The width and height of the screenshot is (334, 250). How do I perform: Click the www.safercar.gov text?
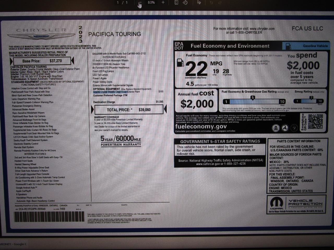point(208,164)
